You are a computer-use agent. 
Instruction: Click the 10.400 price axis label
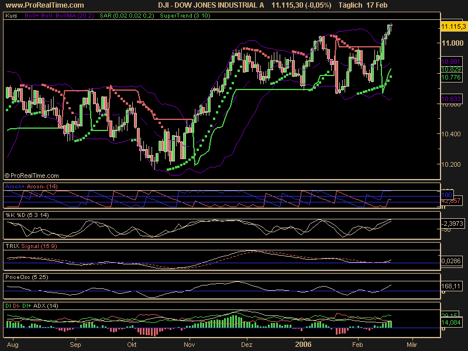pos(451,134)
